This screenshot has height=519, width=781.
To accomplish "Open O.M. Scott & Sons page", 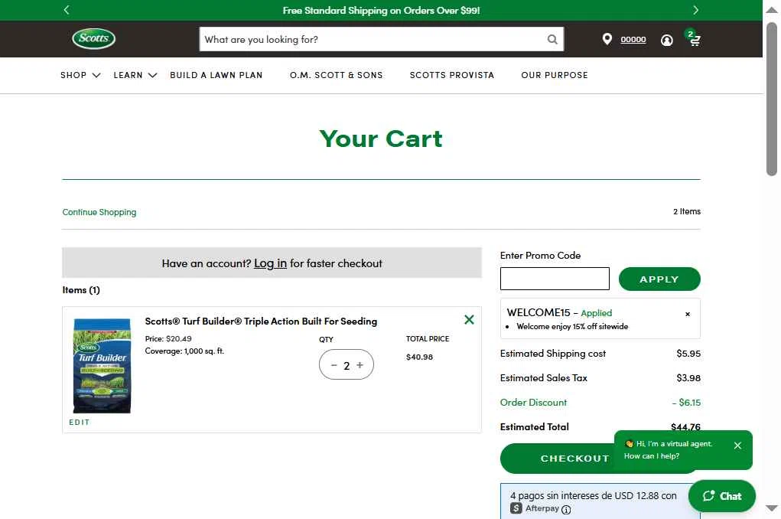I will click(337, 75).
